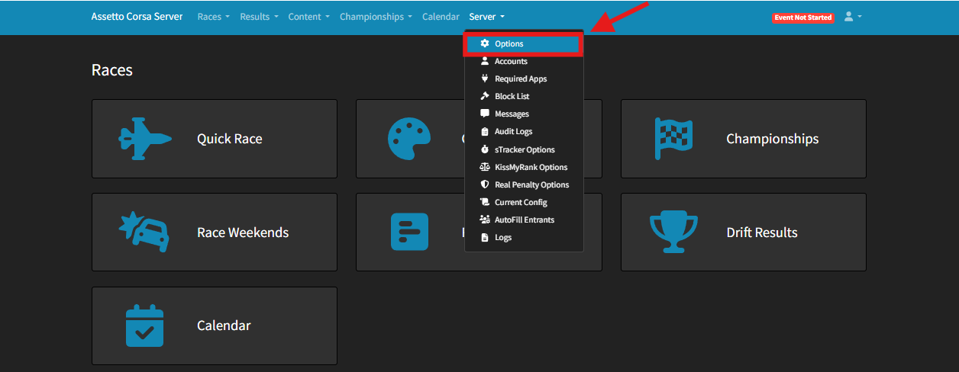The image size is (959, 372).
Task: Click the shield icon beside Real Penalty Options
Action: tap(485, 184)
